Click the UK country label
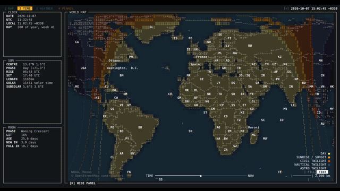This screenshot has height=191, width=340. click(x=196, y=49)
